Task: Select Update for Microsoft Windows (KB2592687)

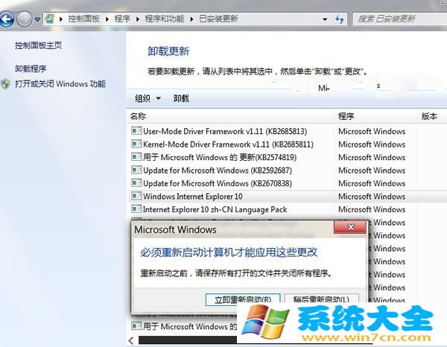Action: click(218, 171)
